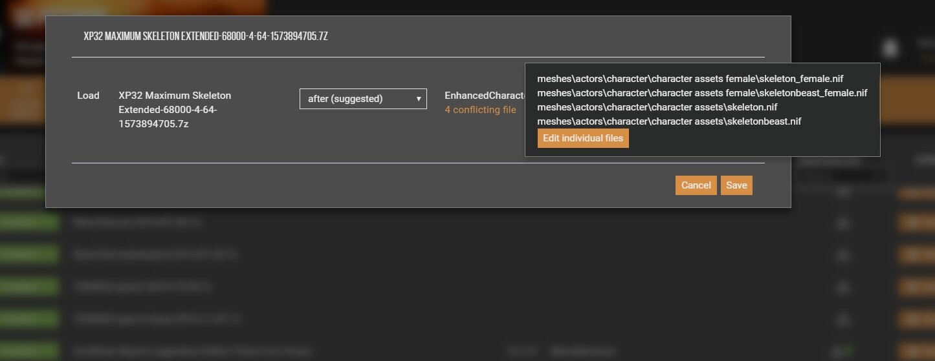The width and height of the screenshot is (935, 361).
Task: Select the character assets\skeletonbeast.nif file path
Action: pyautogui.click(x=669, y=121)
